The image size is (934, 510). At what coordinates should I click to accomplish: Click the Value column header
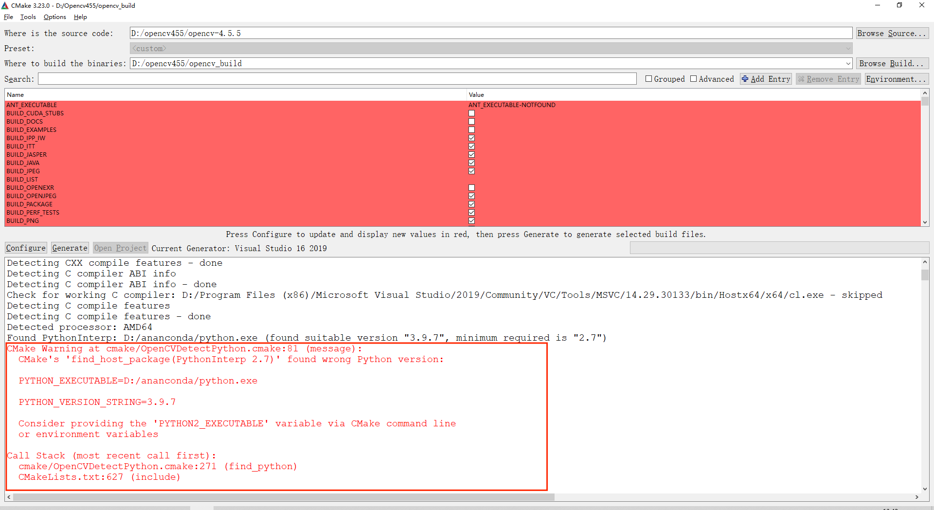(694, 95)
